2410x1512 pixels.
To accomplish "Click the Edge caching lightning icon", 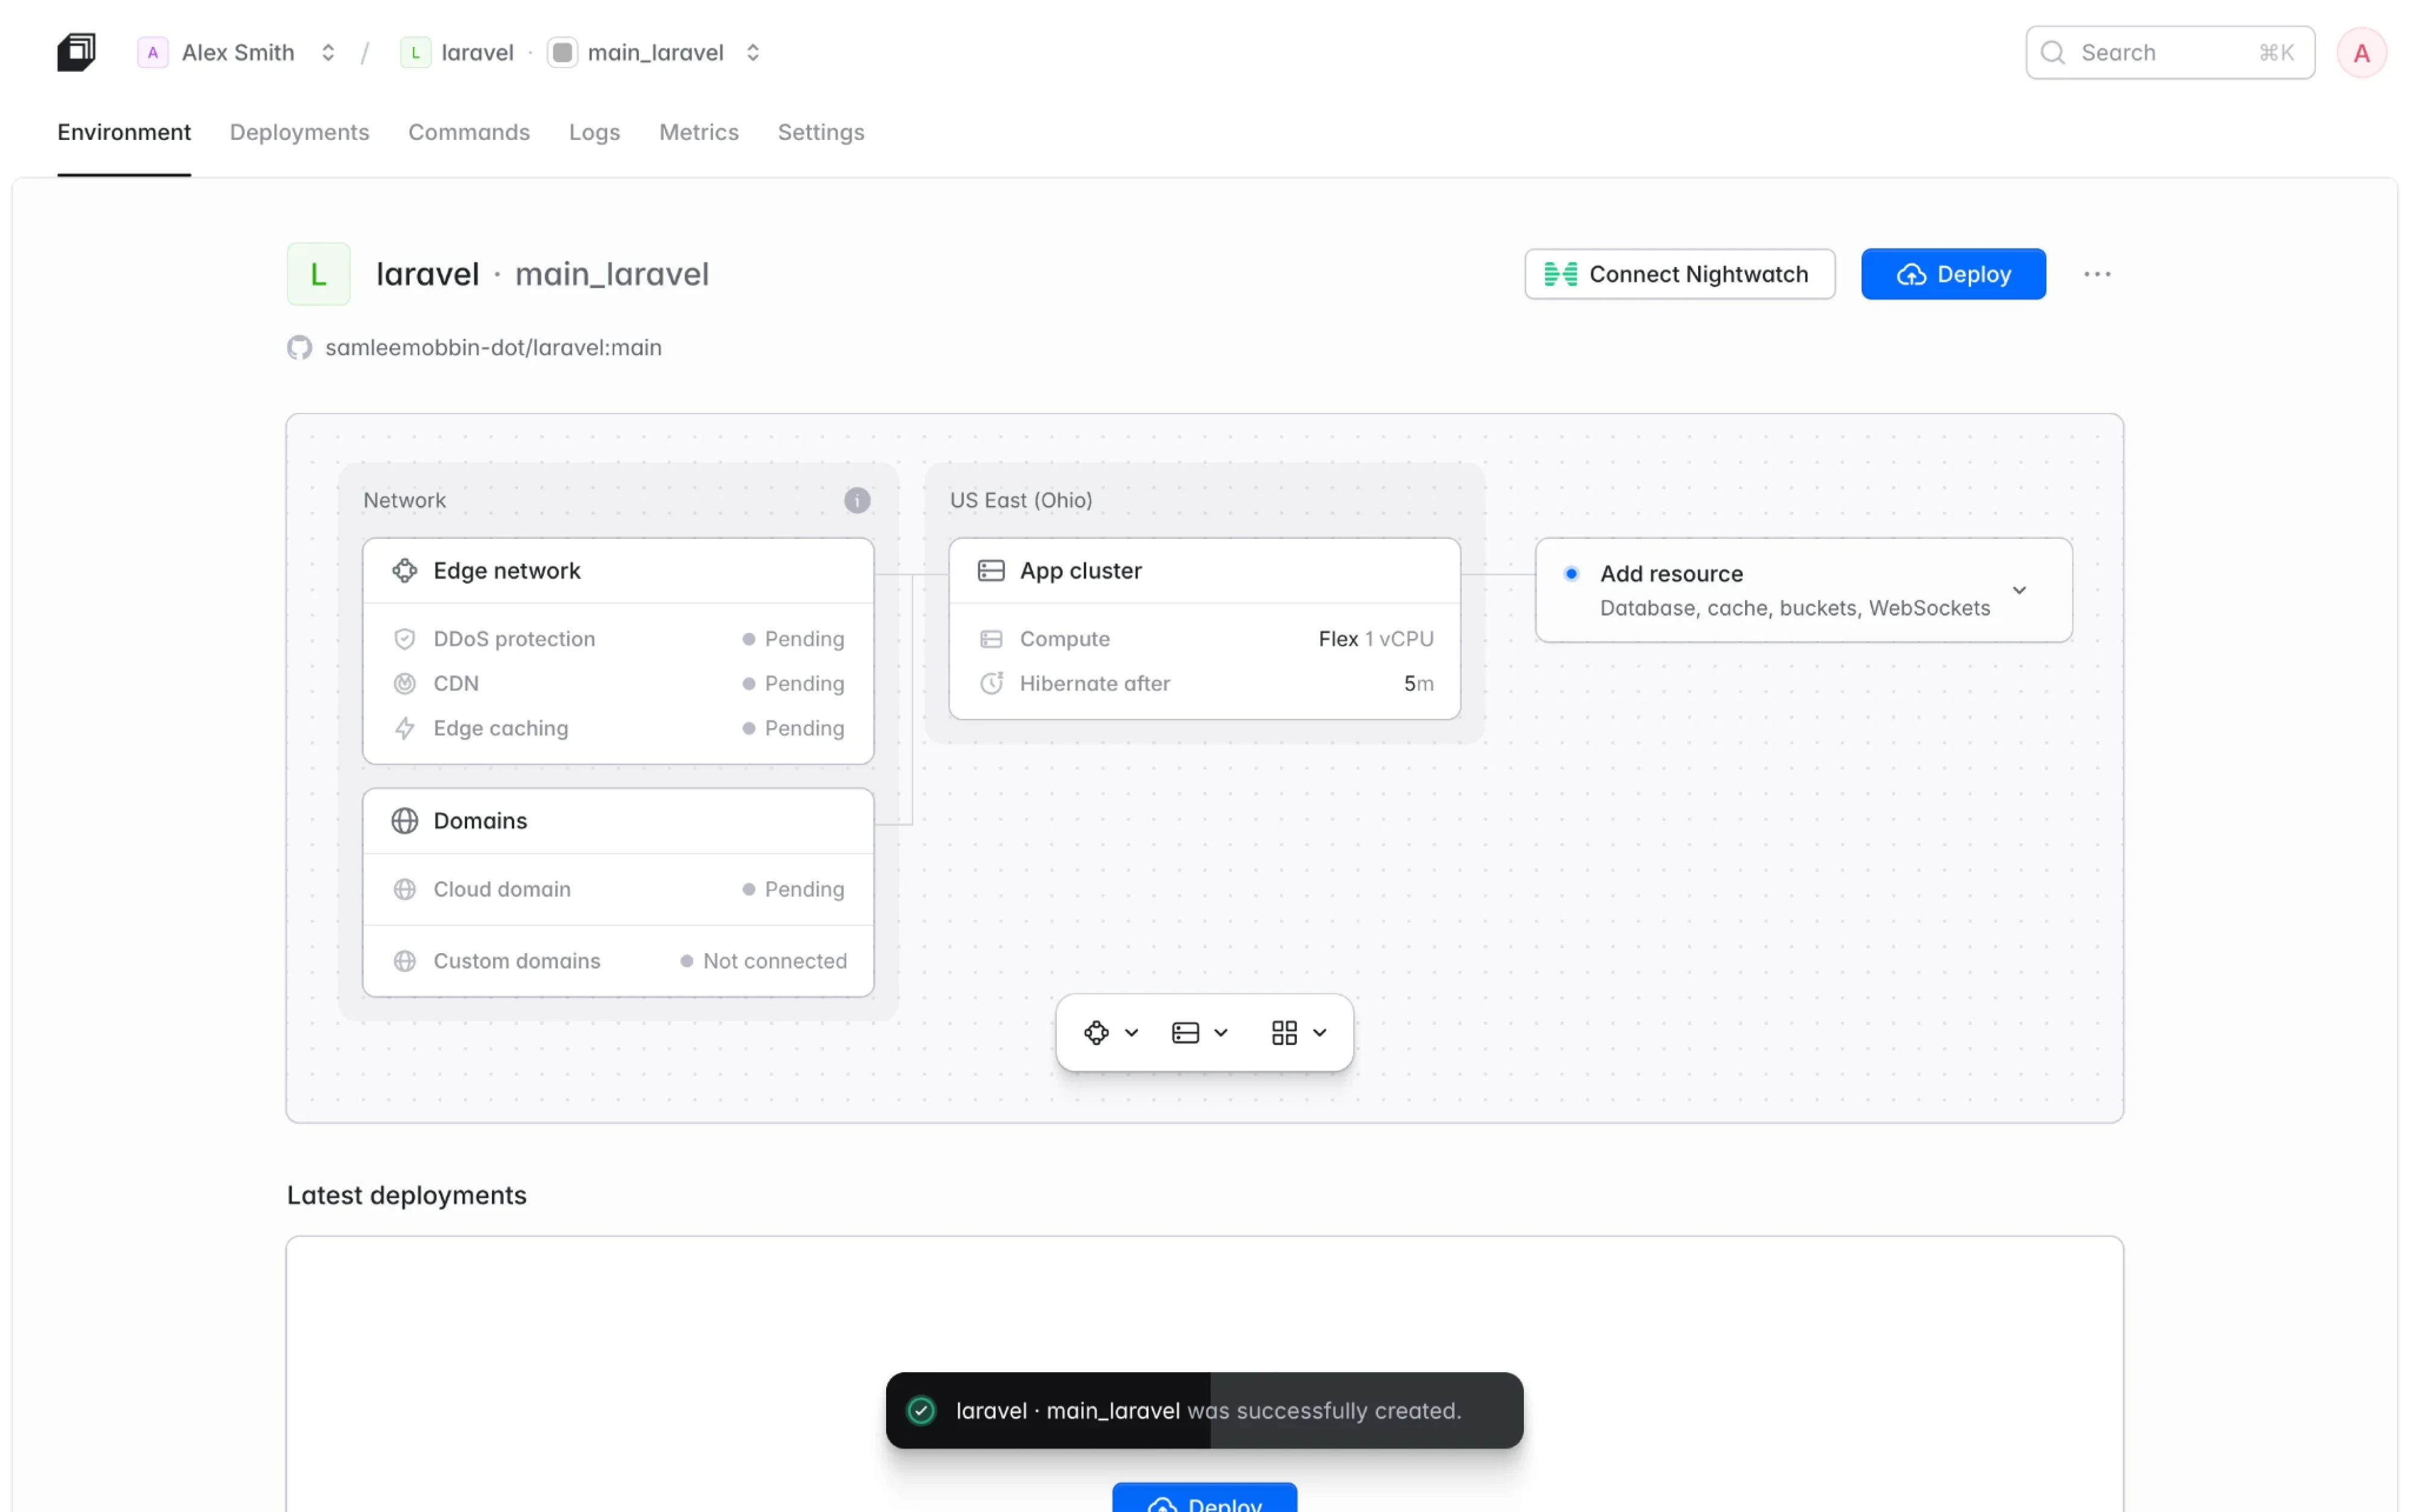I will tap(404, 729).
